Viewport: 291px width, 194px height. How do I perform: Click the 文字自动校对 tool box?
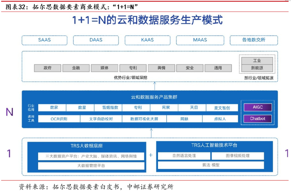101,119
